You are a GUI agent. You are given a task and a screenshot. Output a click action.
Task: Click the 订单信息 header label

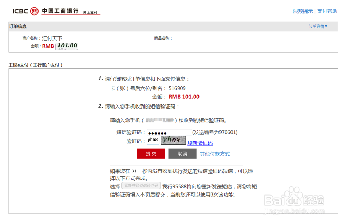tap(18, 26)
